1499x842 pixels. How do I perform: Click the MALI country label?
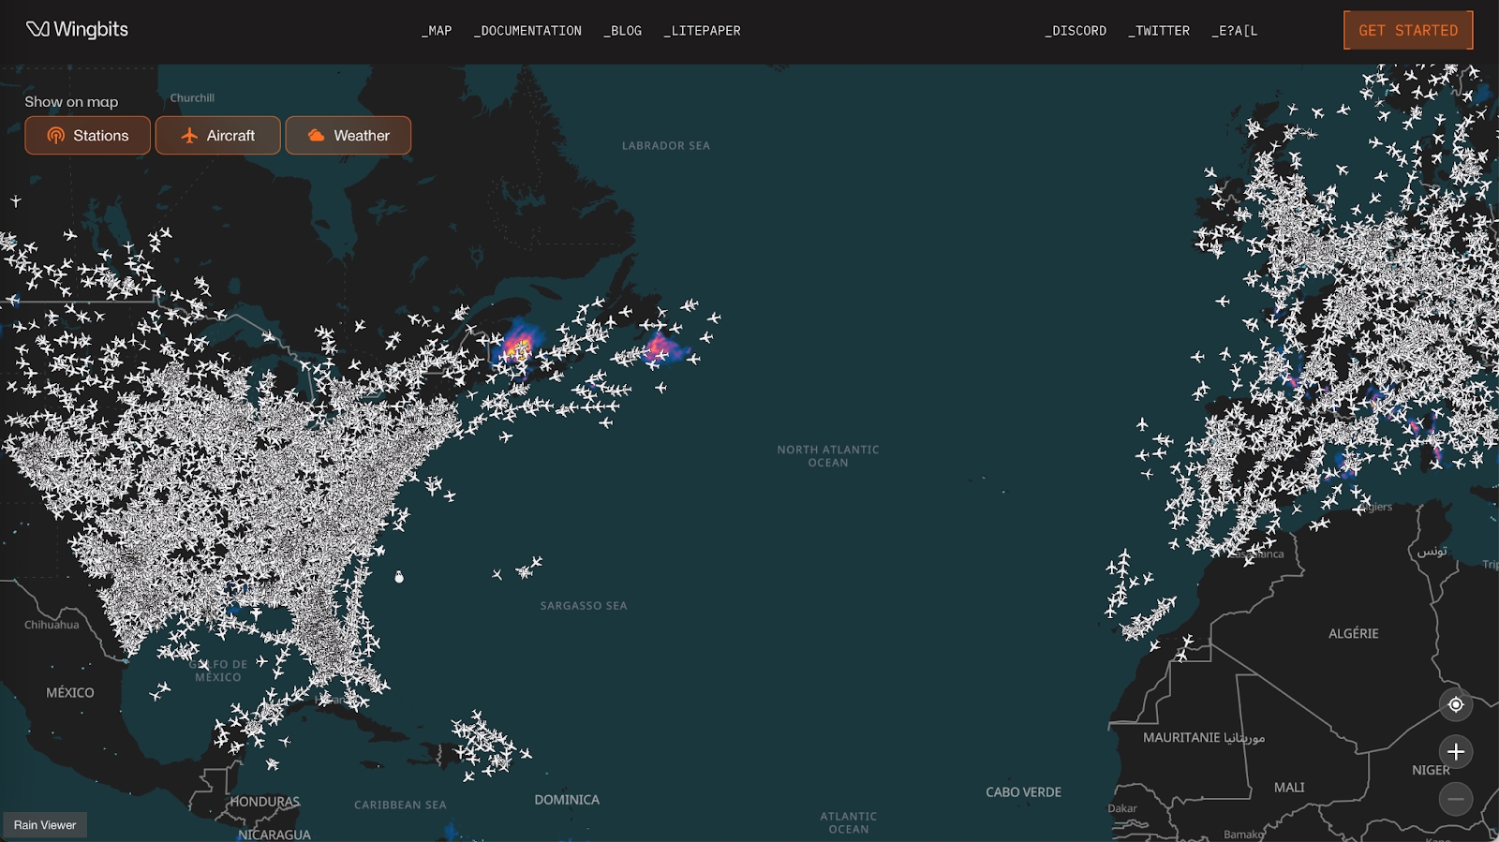[x=1289, y=788]
